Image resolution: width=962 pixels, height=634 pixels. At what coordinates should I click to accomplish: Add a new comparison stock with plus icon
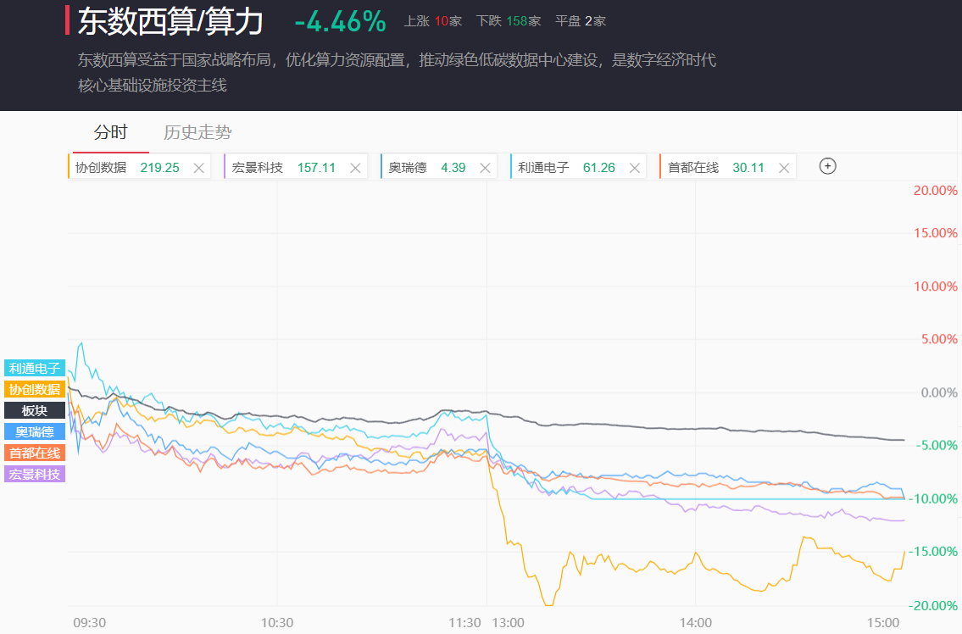coord(828,166)
